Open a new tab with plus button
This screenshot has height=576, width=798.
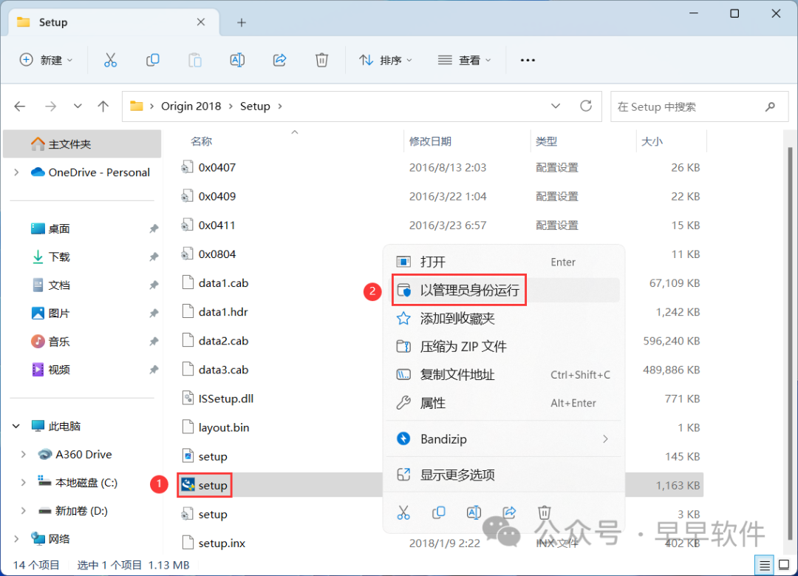(241, 22)
